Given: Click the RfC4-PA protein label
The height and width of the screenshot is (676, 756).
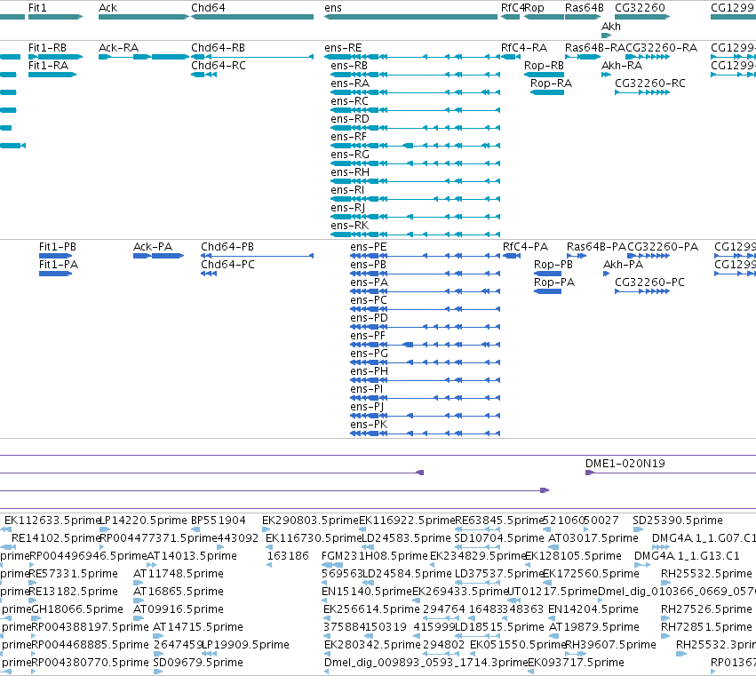Looking at the screenshot, I should (x=526, y=247).
